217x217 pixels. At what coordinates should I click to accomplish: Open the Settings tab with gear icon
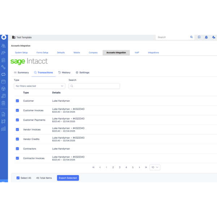82,73
